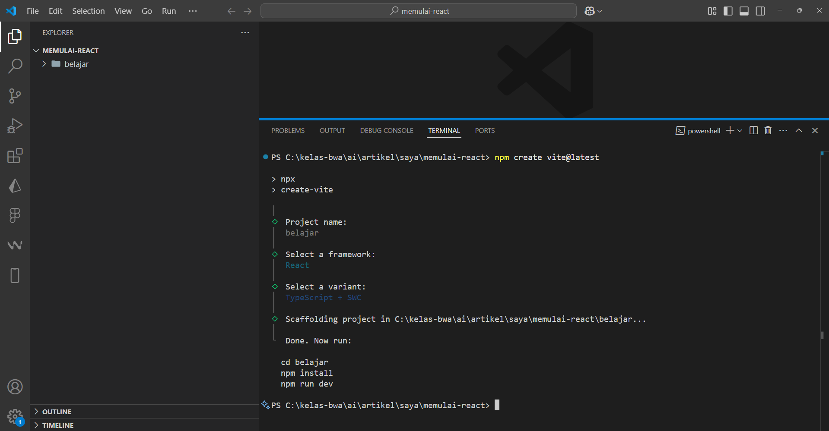The height and width of the screenshot is (431, 829).
Task: Click the terminal sparkle suggestion icon
Action: 265,405
